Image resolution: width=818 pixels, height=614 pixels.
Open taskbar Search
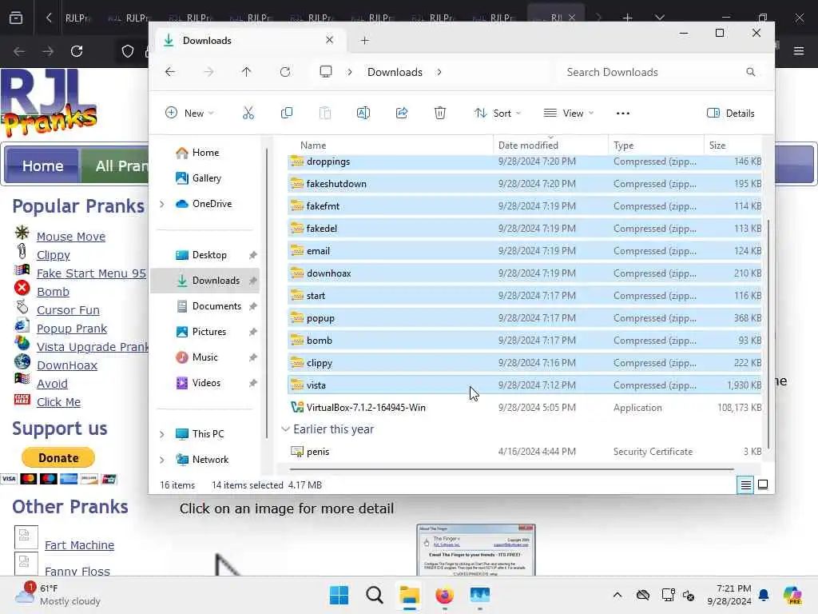tap(374, 595)
